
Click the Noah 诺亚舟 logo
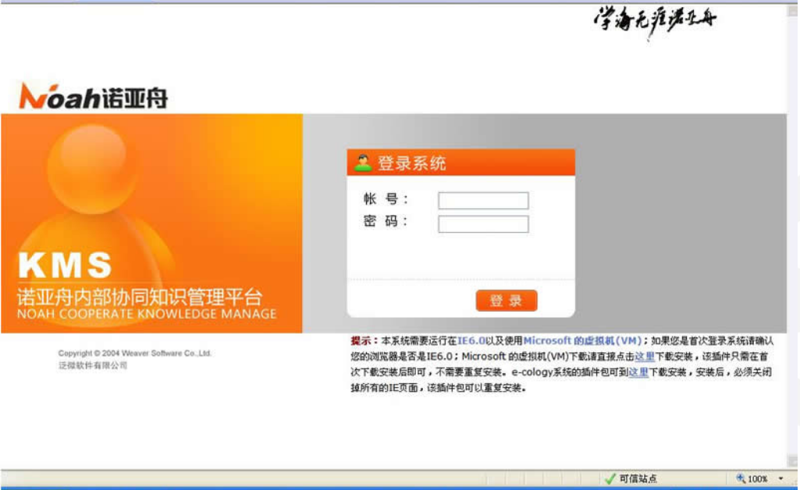pos(94,96)
